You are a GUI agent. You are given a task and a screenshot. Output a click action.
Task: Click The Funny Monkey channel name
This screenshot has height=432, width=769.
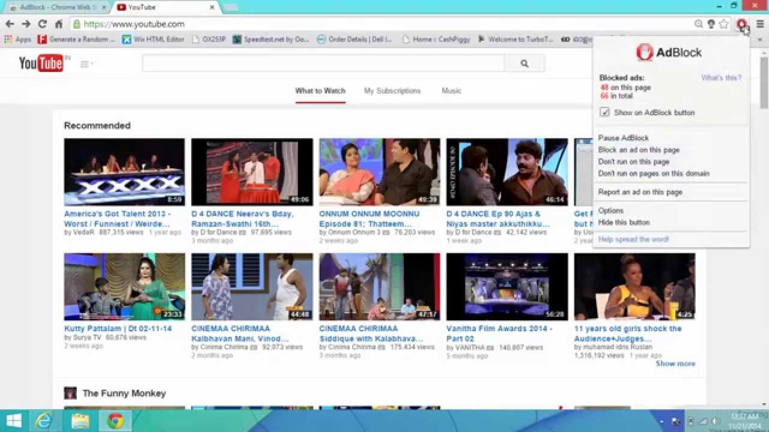pos(124,393)
